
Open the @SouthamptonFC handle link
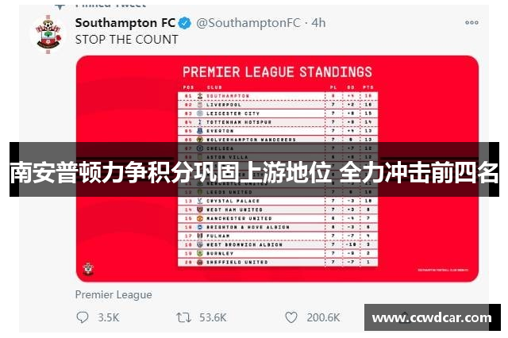[x=248, y=23]
